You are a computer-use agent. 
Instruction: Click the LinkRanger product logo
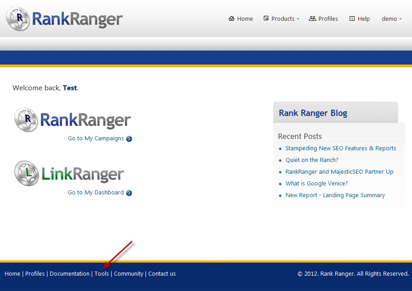[69, 173]
